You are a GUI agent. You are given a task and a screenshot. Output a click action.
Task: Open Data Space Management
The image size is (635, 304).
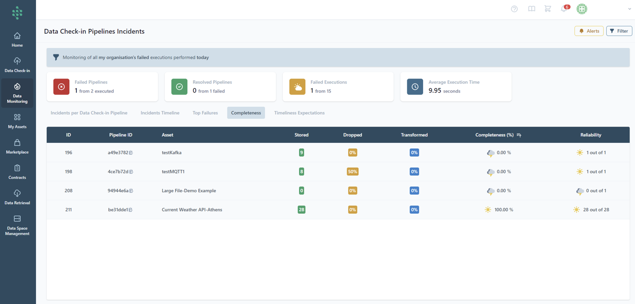(x=17, y=225)
